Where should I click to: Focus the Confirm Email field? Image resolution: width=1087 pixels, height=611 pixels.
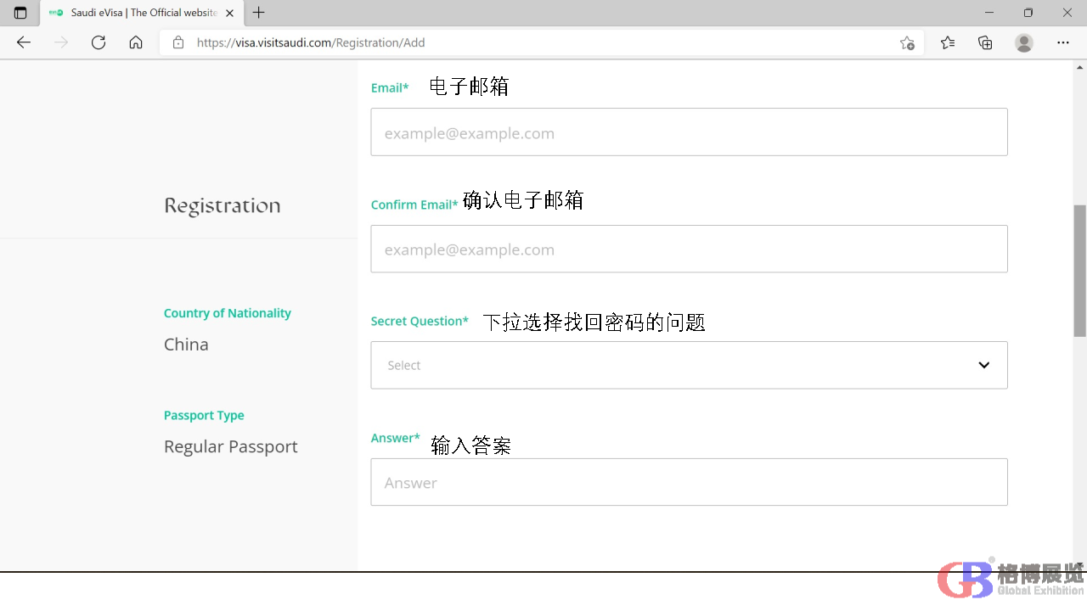pos(688,249)
